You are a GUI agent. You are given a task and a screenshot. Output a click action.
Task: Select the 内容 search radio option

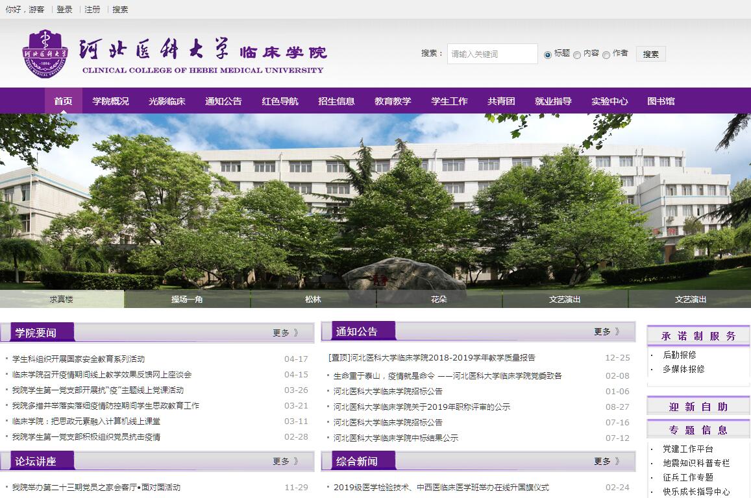click(577, 55)
